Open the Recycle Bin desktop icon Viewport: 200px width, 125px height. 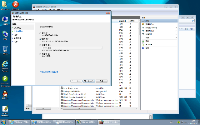5,49
